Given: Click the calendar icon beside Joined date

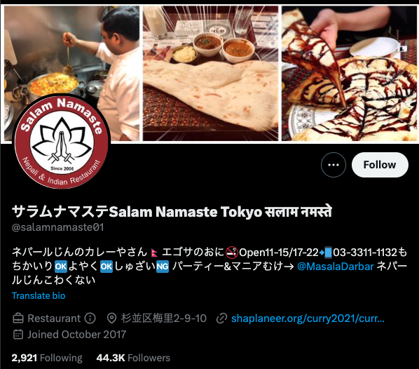Looking at the screenshot, I should point(18,335).
